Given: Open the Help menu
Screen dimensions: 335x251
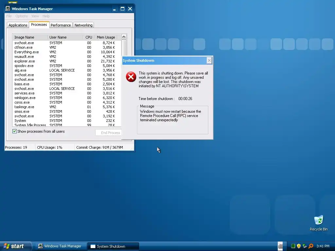Looking at the screenshot, I should (x=46, y=16).
